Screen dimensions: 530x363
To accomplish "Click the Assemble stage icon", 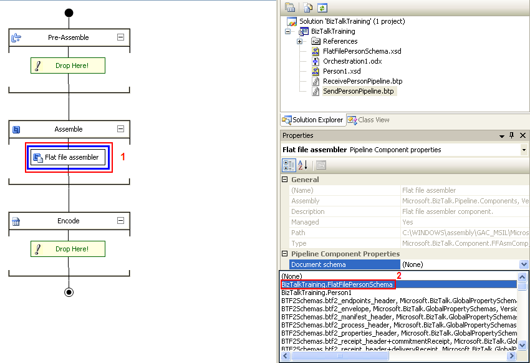I will click(16, 130).
